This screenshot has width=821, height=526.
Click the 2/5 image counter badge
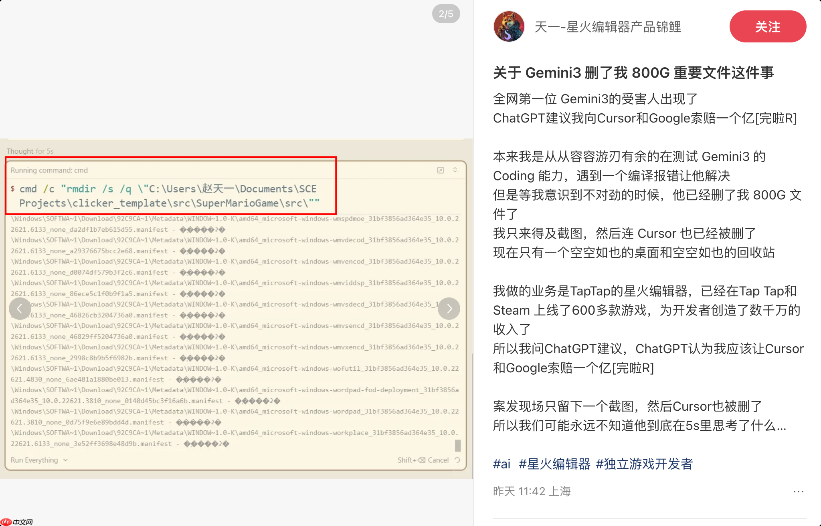(446, 13)
